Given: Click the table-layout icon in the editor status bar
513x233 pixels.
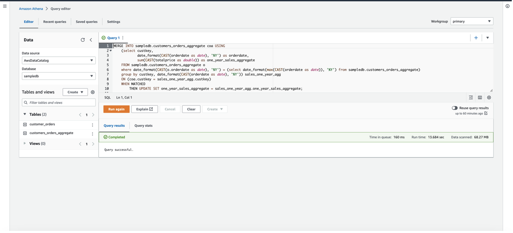Looking at the screenshot, I should pyautogui.click(x=480, y=98).
